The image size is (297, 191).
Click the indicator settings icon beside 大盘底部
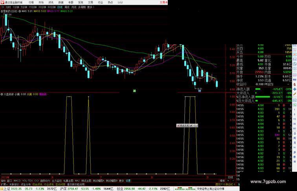(x=2, y=94)
